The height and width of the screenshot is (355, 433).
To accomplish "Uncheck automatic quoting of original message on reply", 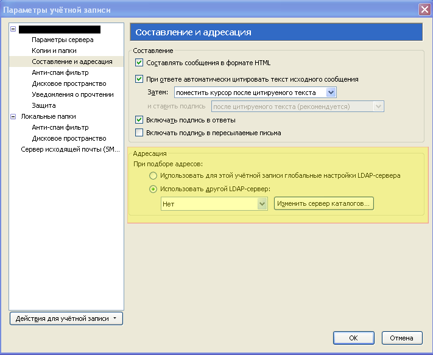I will point(139,79).
